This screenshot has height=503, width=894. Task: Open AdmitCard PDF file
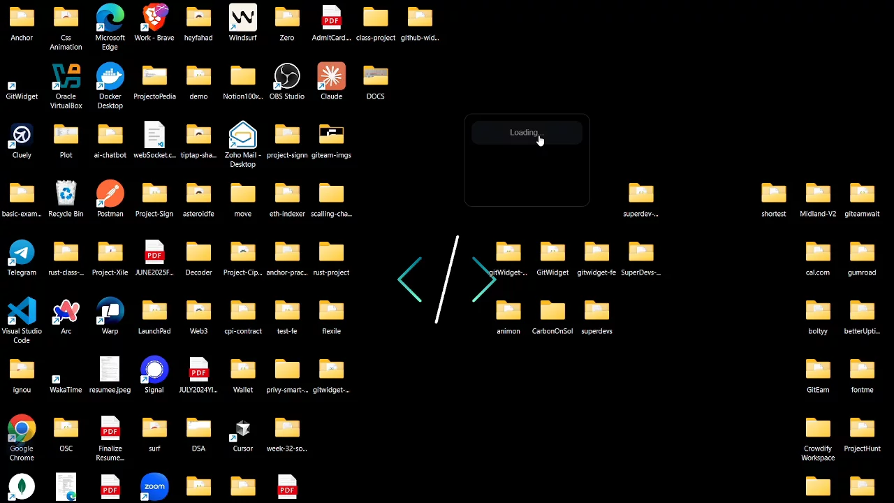[331, 18]
